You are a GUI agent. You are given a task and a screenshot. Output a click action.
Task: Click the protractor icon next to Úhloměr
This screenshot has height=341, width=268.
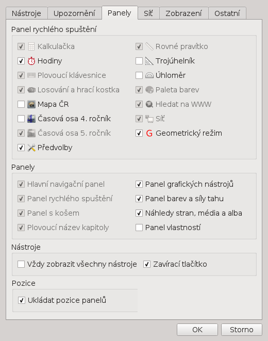[149, 75]
